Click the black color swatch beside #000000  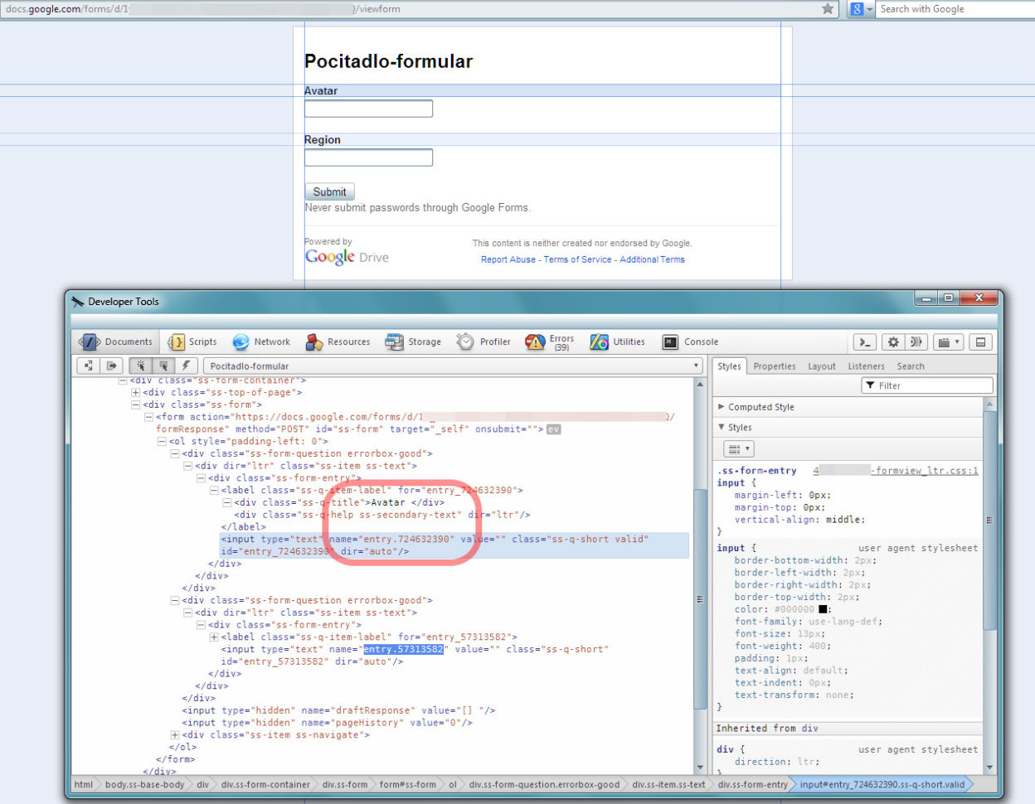823,609
